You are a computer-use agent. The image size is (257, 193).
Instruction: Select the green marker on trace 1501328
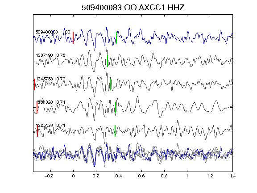[116, 108]
